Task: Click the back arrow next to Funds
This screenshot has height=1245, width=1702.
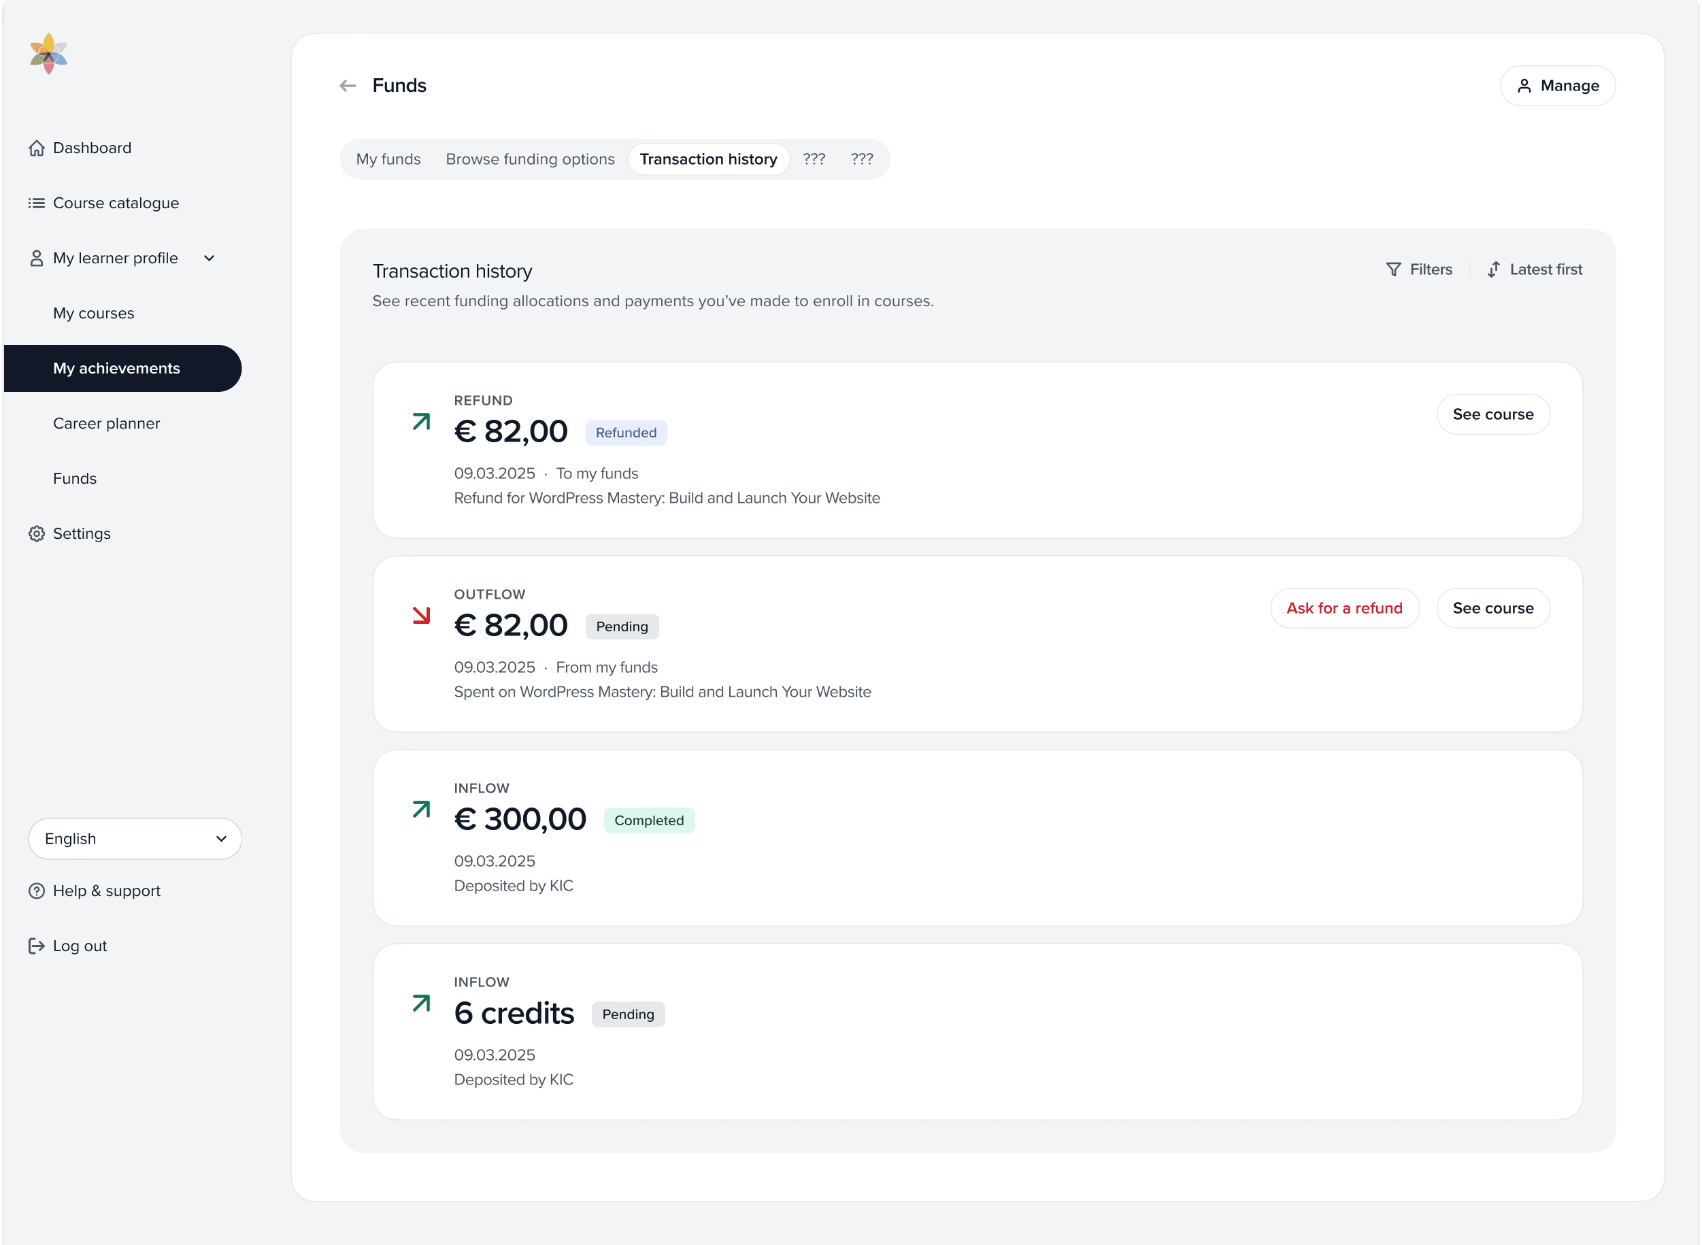Action: pos(348,85)
